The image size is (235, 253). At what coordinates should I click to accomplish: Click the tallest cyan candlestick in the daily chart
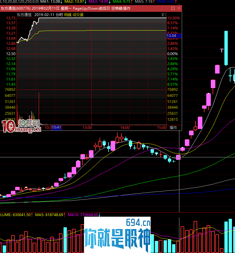pos(226,48)
